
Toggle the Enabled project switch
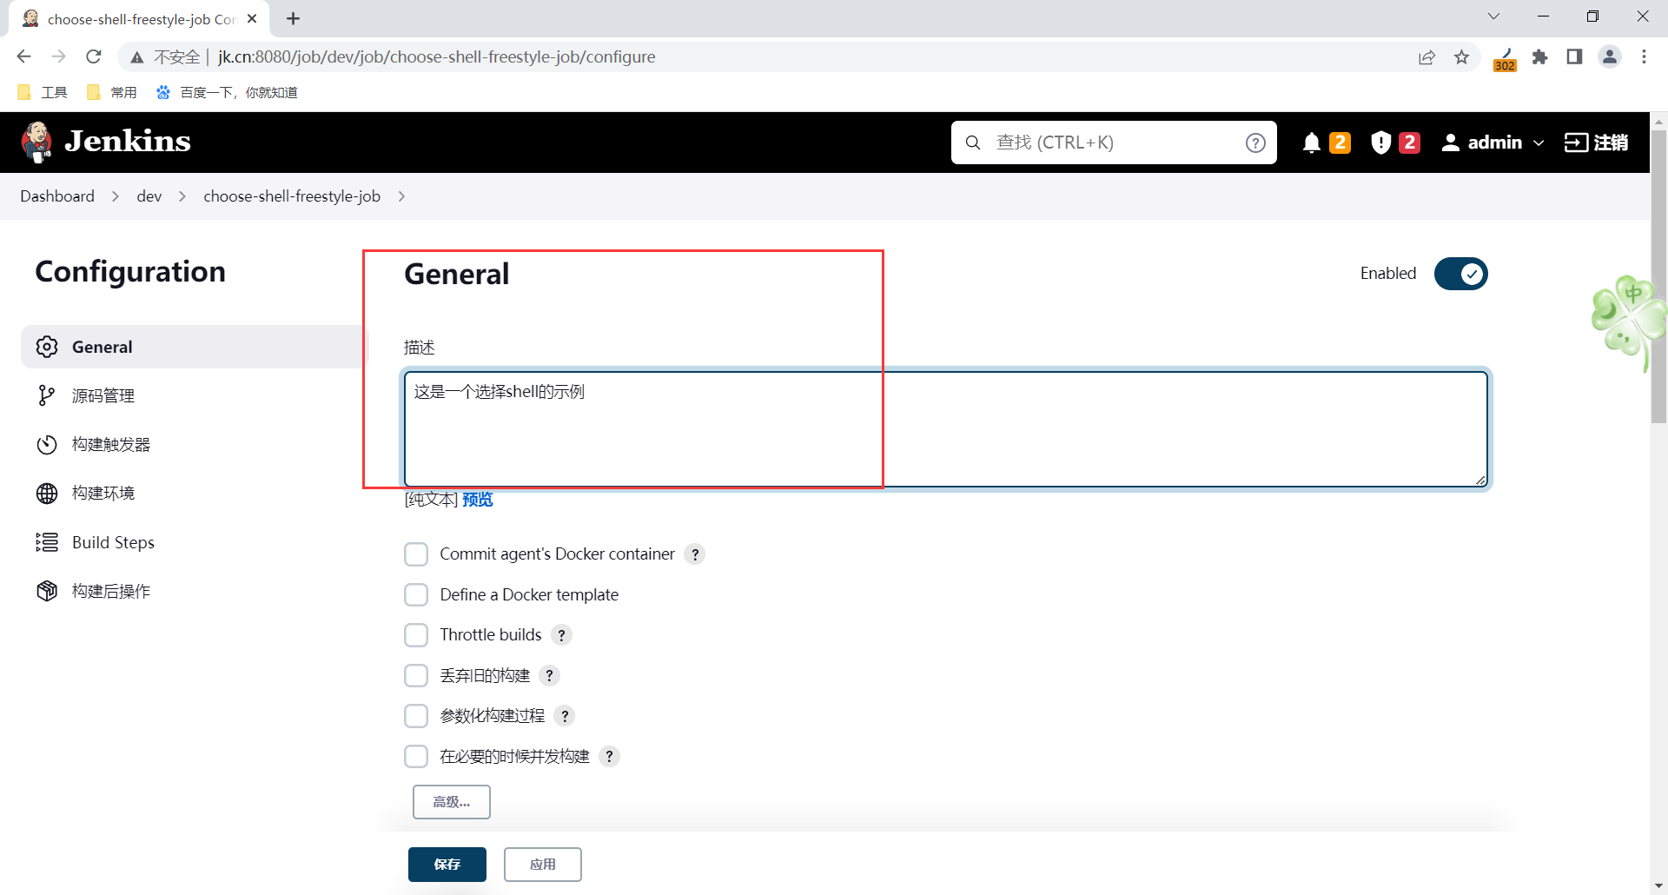[1461, 274]
